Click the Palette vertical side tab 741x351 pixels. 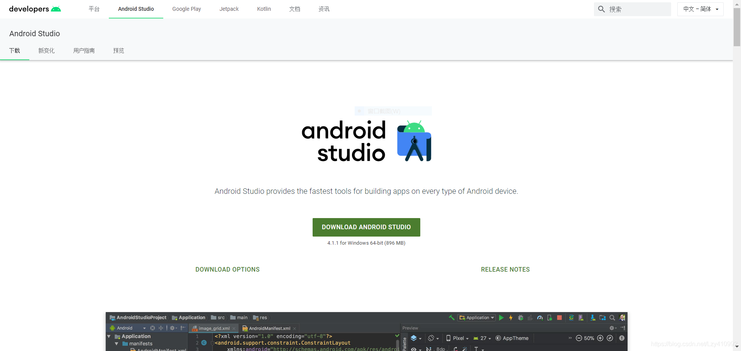coord(404,344)
